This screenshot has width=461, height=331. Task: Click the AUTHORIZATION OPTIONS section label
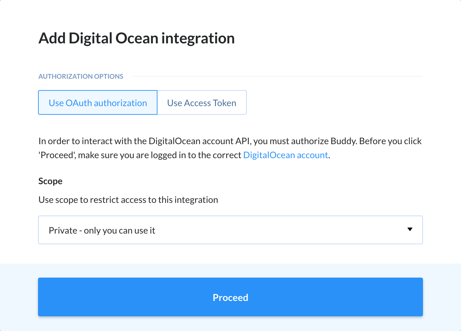pyautogui.click(x=81, y=76)
